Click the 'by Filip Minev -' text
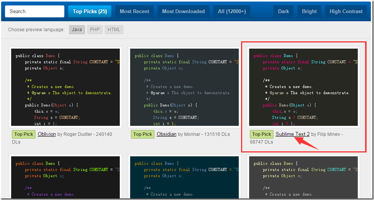This screenshot has width=374, height=200. pos(327,134)
